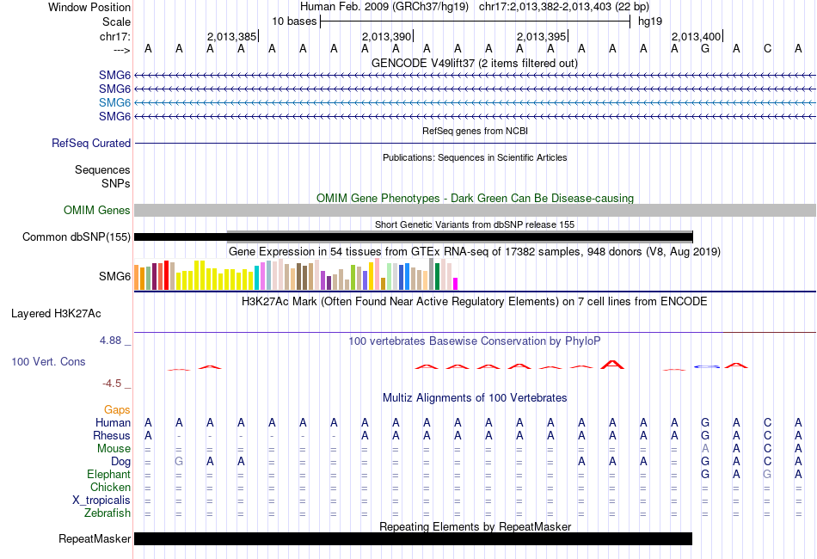Click the 10 bases scale bar
This screenshot has height=559, width=817.
coord(475,21)
